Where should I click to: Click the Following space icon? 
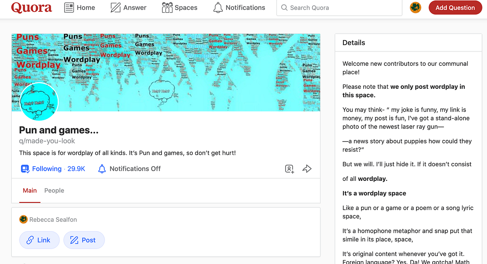(x=25, y=169)
